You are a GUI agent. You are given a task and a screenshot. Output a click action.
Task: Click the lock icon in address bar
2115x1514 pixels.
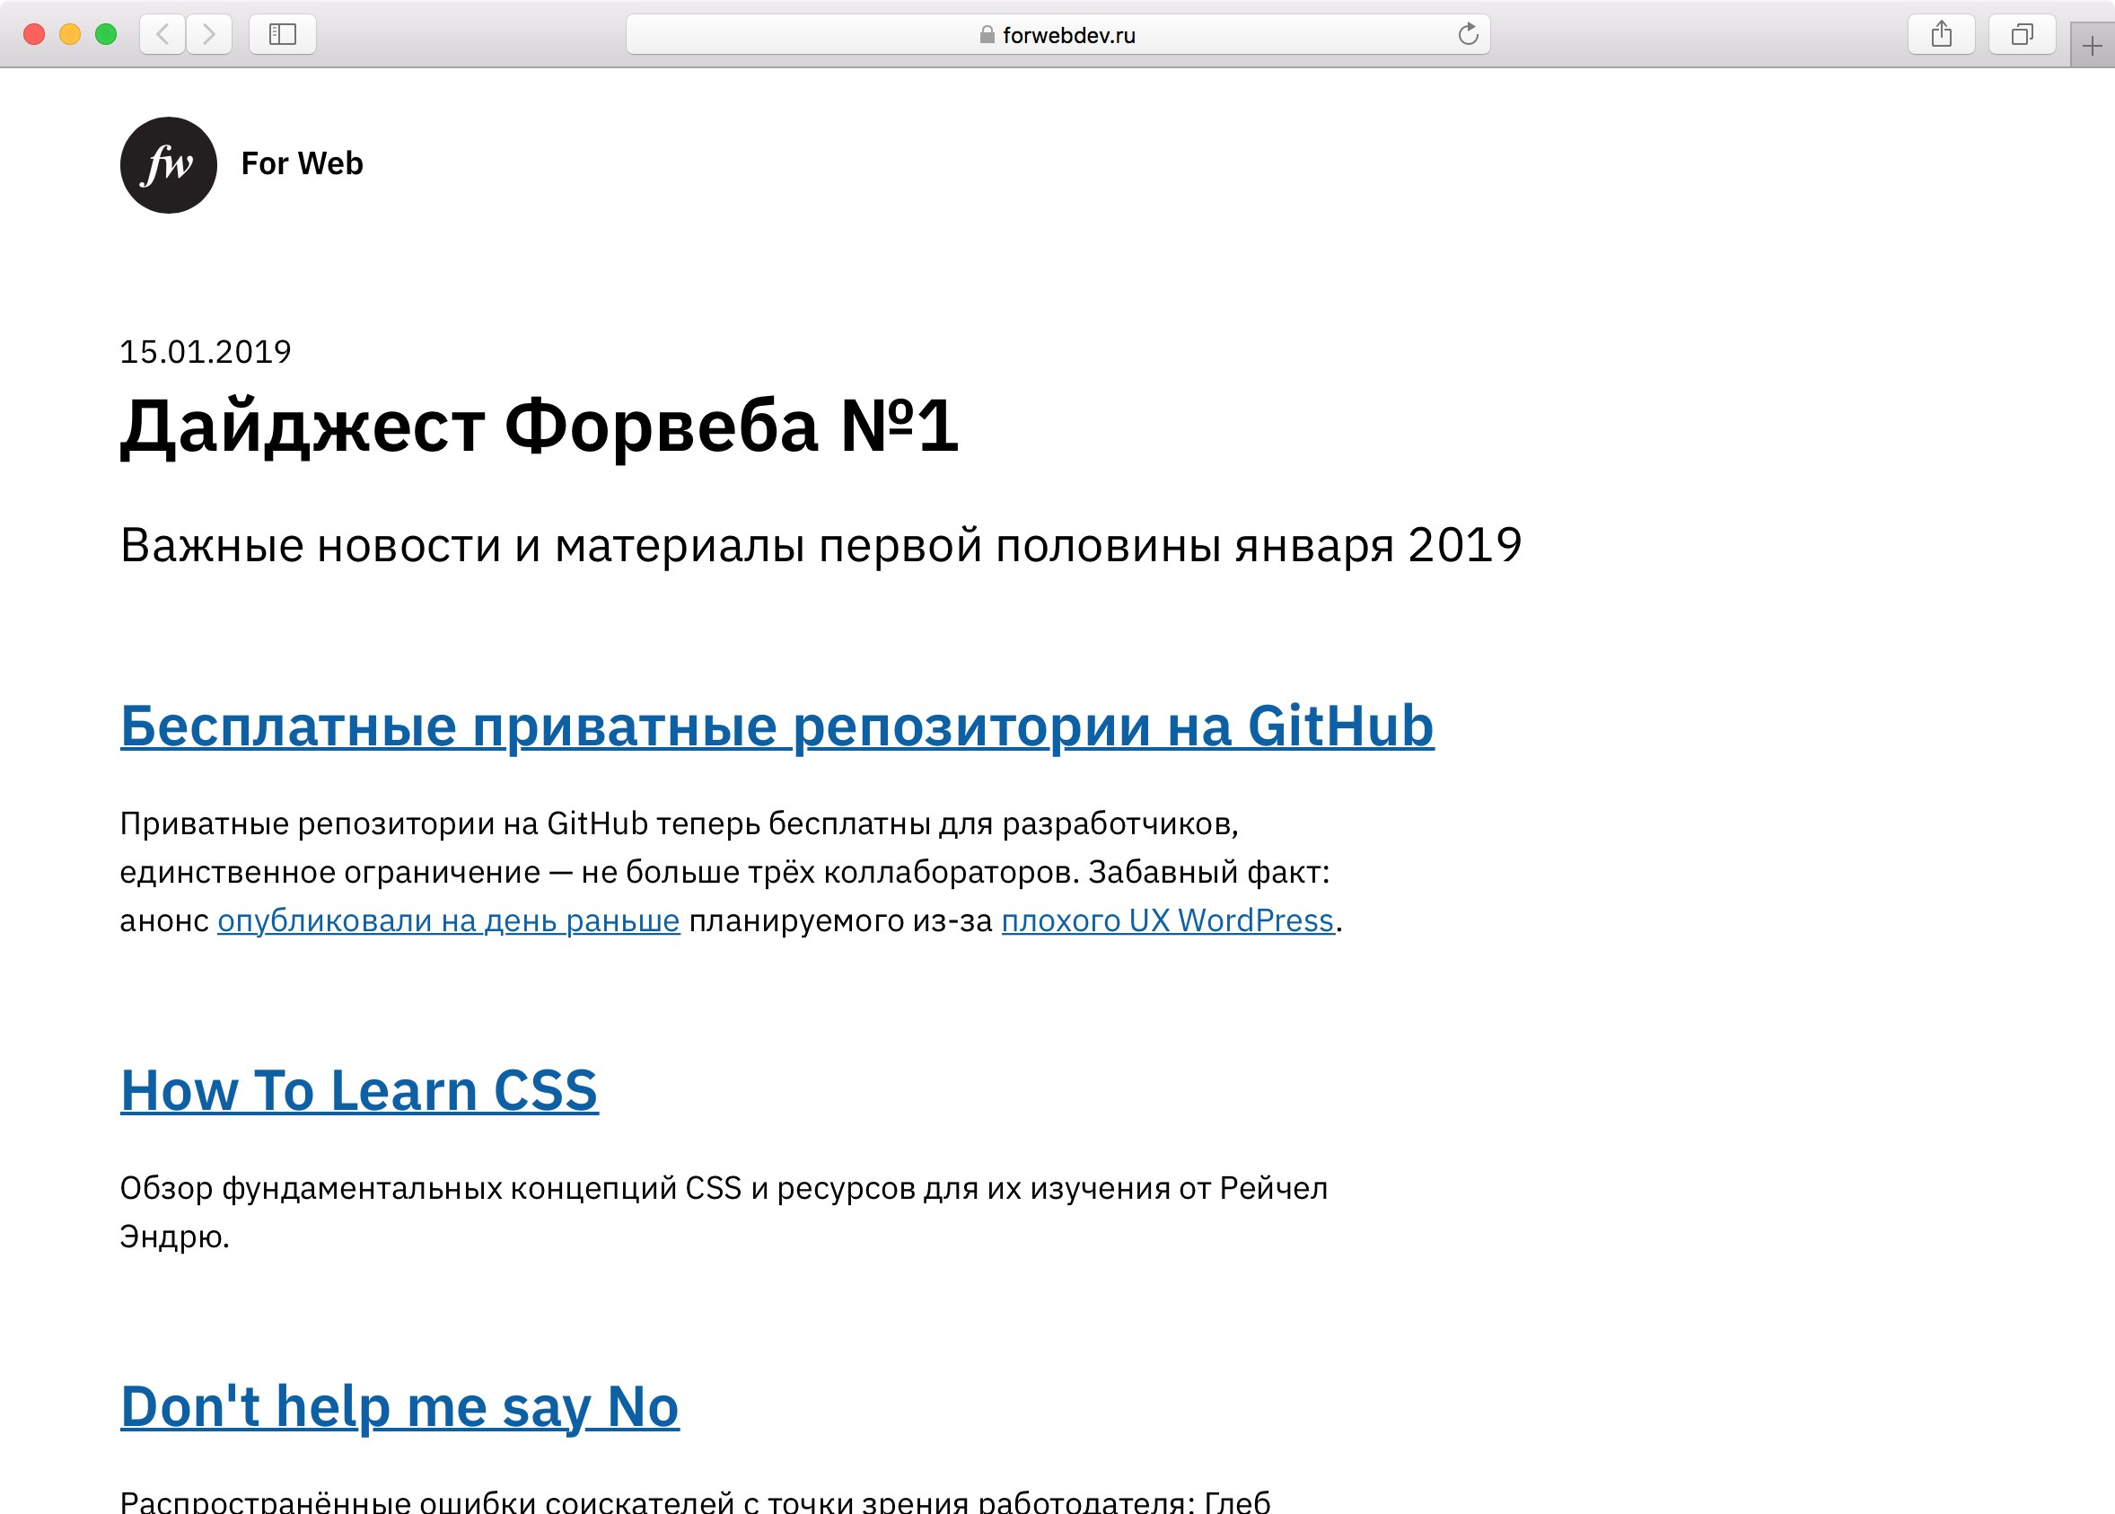987,34
